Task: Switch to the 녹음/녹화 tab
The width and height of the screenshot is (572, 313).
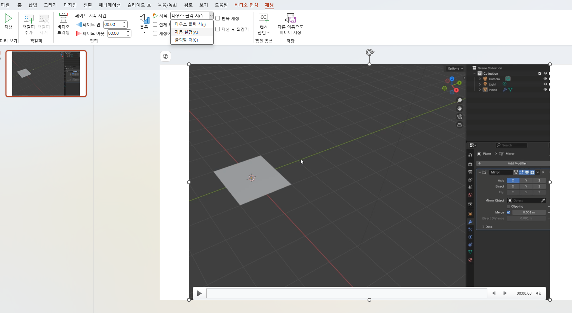Action: [167, 5]
